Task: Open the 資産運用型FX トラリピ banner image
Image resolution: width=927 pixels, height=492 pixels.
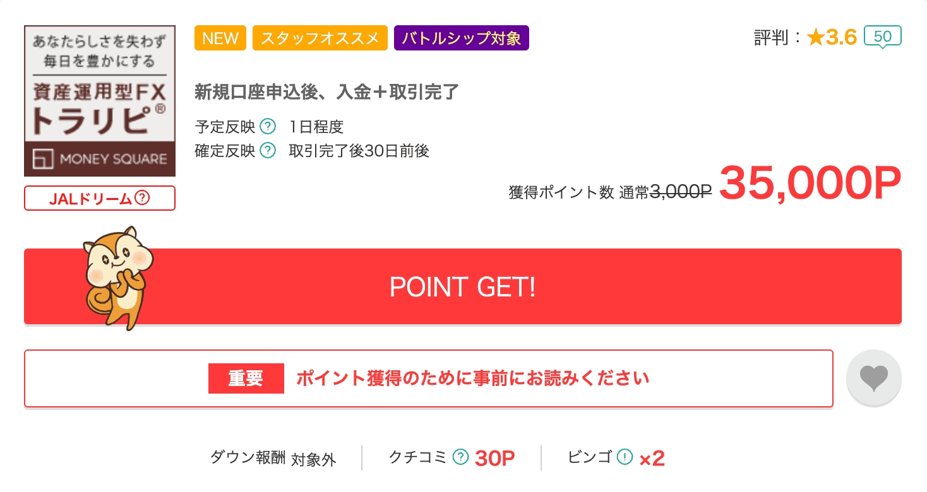Action: pyautogui.click(x=99, y=100)
